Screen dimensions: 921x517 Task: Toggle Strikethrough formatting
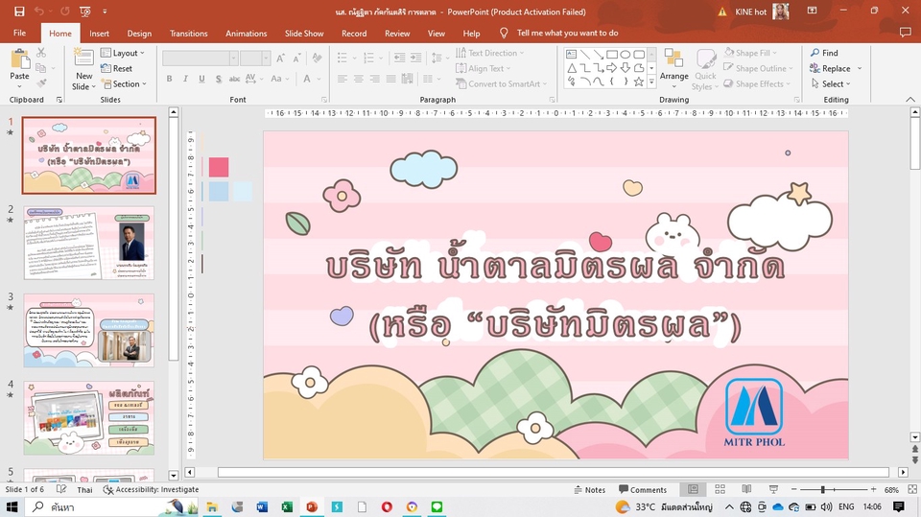click(234, 79)
